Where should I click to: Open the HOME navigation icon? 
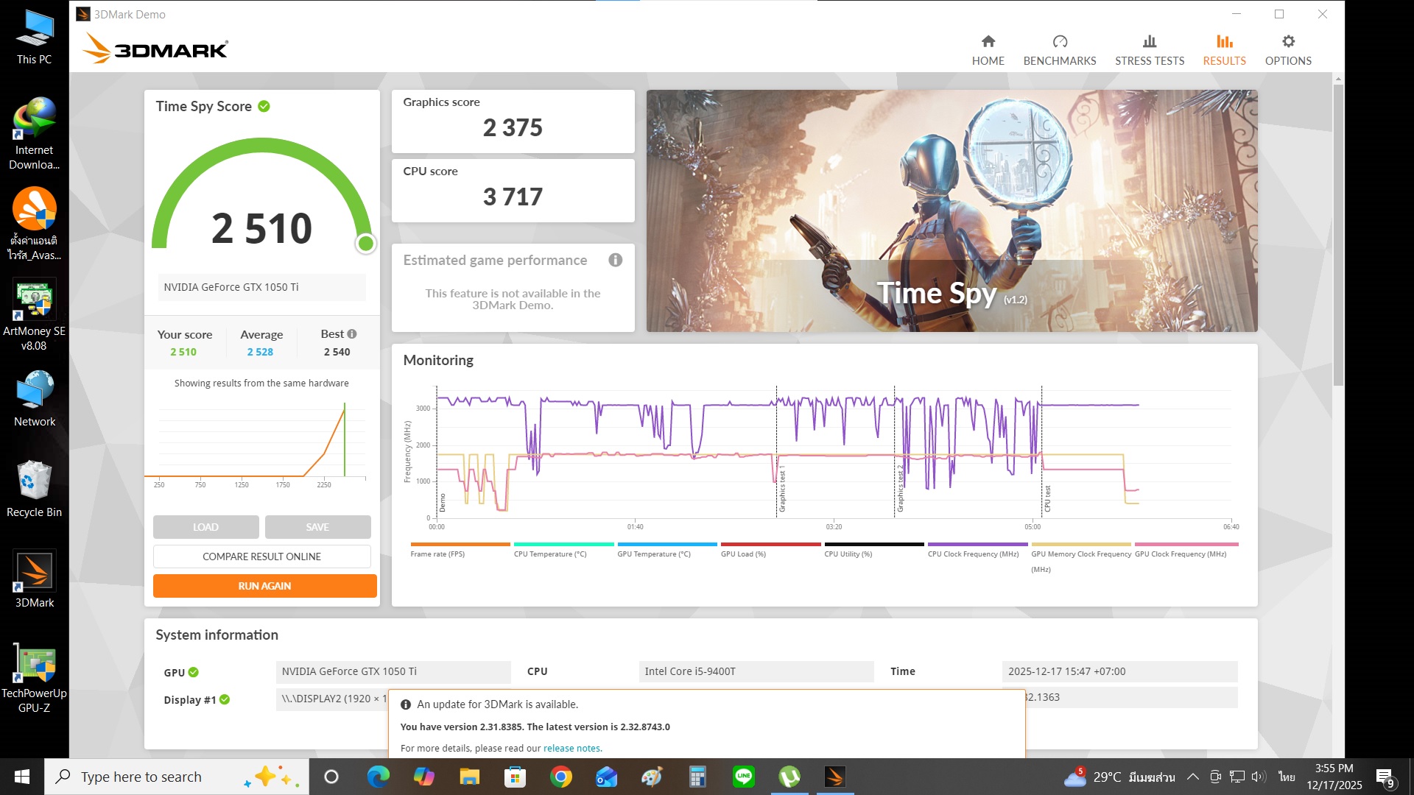click(988, 42)
